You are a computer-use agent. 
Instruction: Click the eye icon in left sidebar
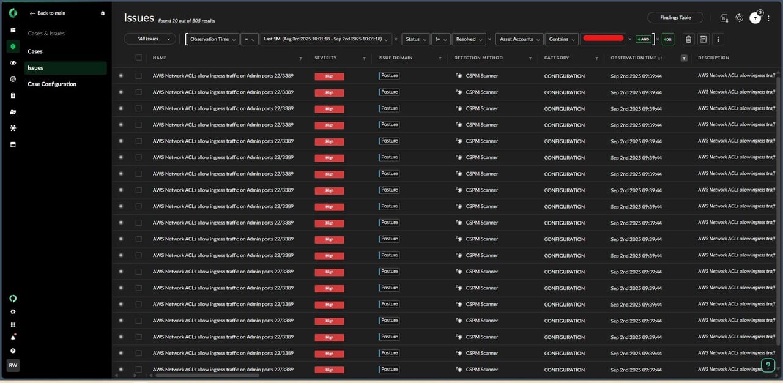[x=13, y=63]
